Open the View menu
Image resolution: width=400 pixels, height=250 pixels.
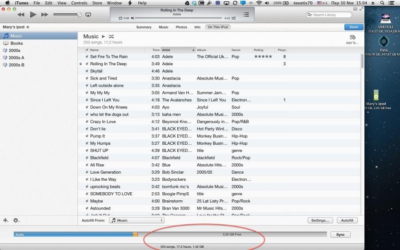pos(62,3)
